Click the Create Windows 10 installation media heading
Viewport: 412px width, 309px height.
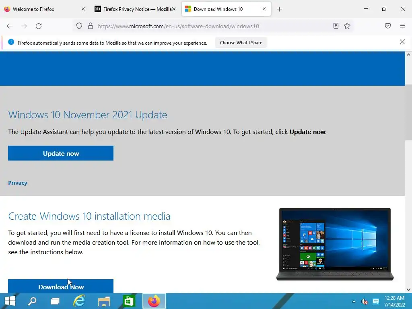coord(89,216)
